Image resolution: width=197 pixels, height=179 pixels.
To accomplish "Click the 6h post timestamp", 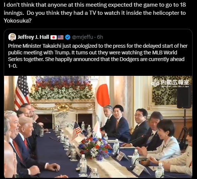I will click(100, 37).
